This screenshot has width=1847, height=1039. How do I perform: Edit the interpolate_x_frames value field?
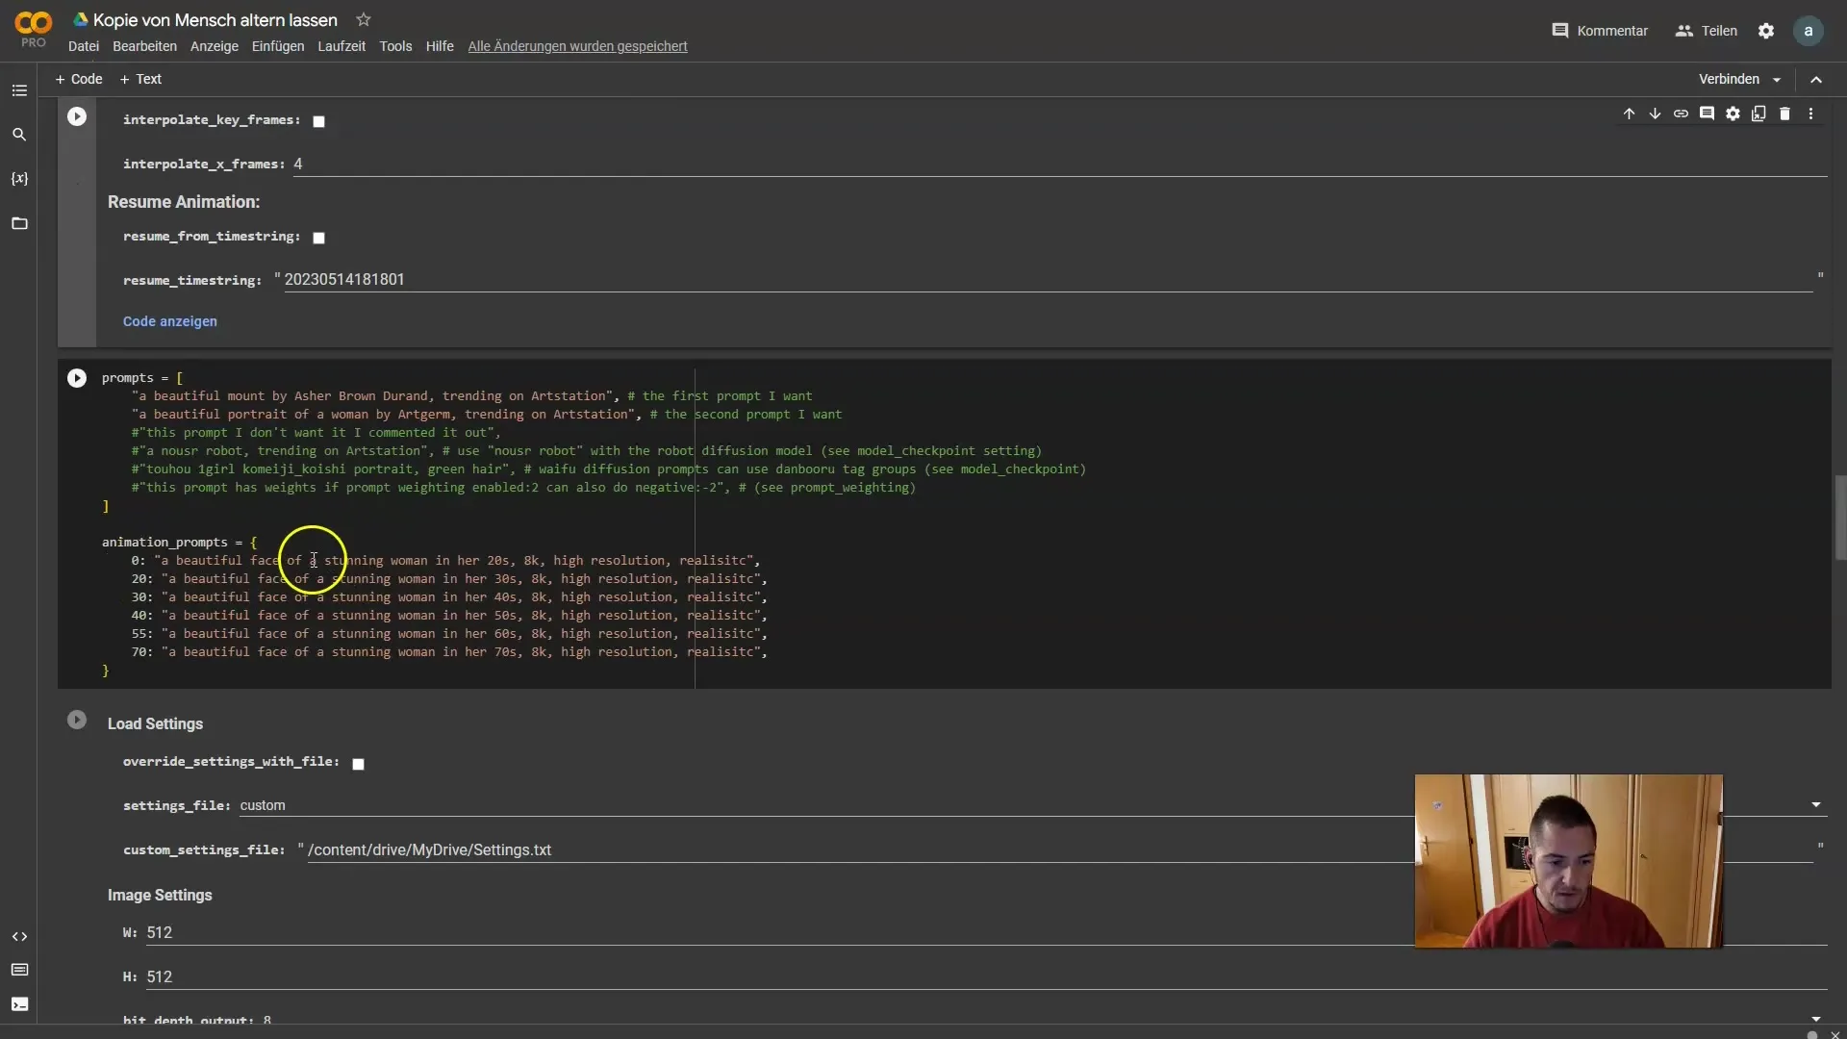tap(1059, 165)
